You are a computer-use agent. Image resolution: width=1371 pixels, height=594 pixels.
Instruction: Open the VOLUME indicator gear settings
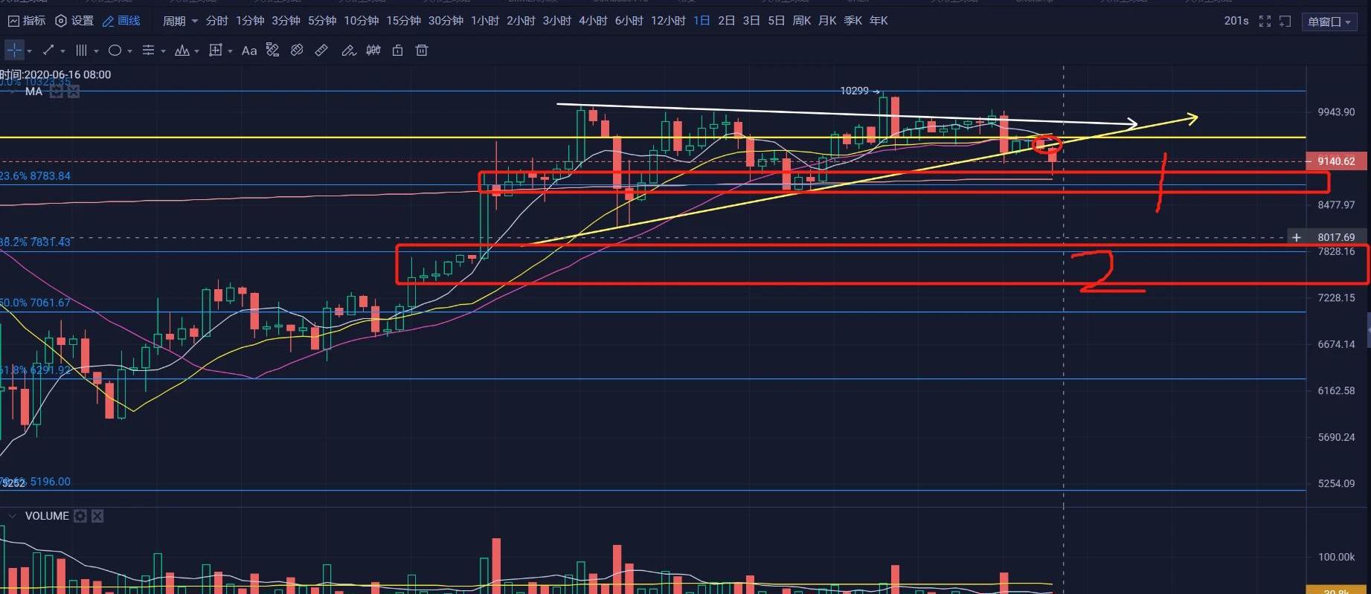point(80,516)
